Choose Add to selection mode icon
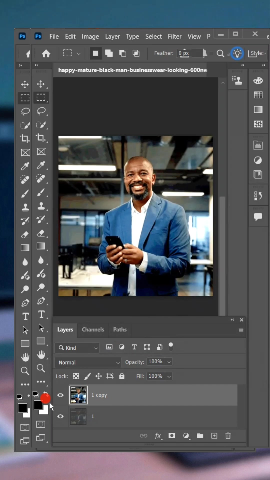The image size is (270, 480). click(109, 53)
